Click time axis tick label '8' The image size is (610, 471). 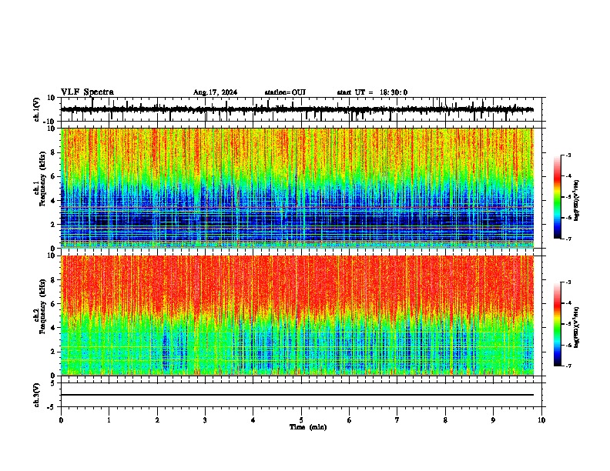coord(445,420)
